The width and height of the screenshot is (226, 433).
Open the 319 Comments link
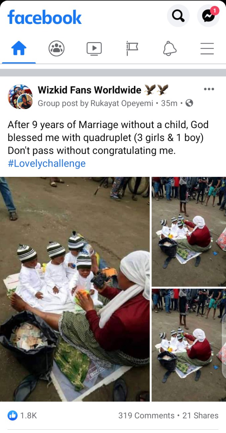pyautogui.click(x=146, y=415)
